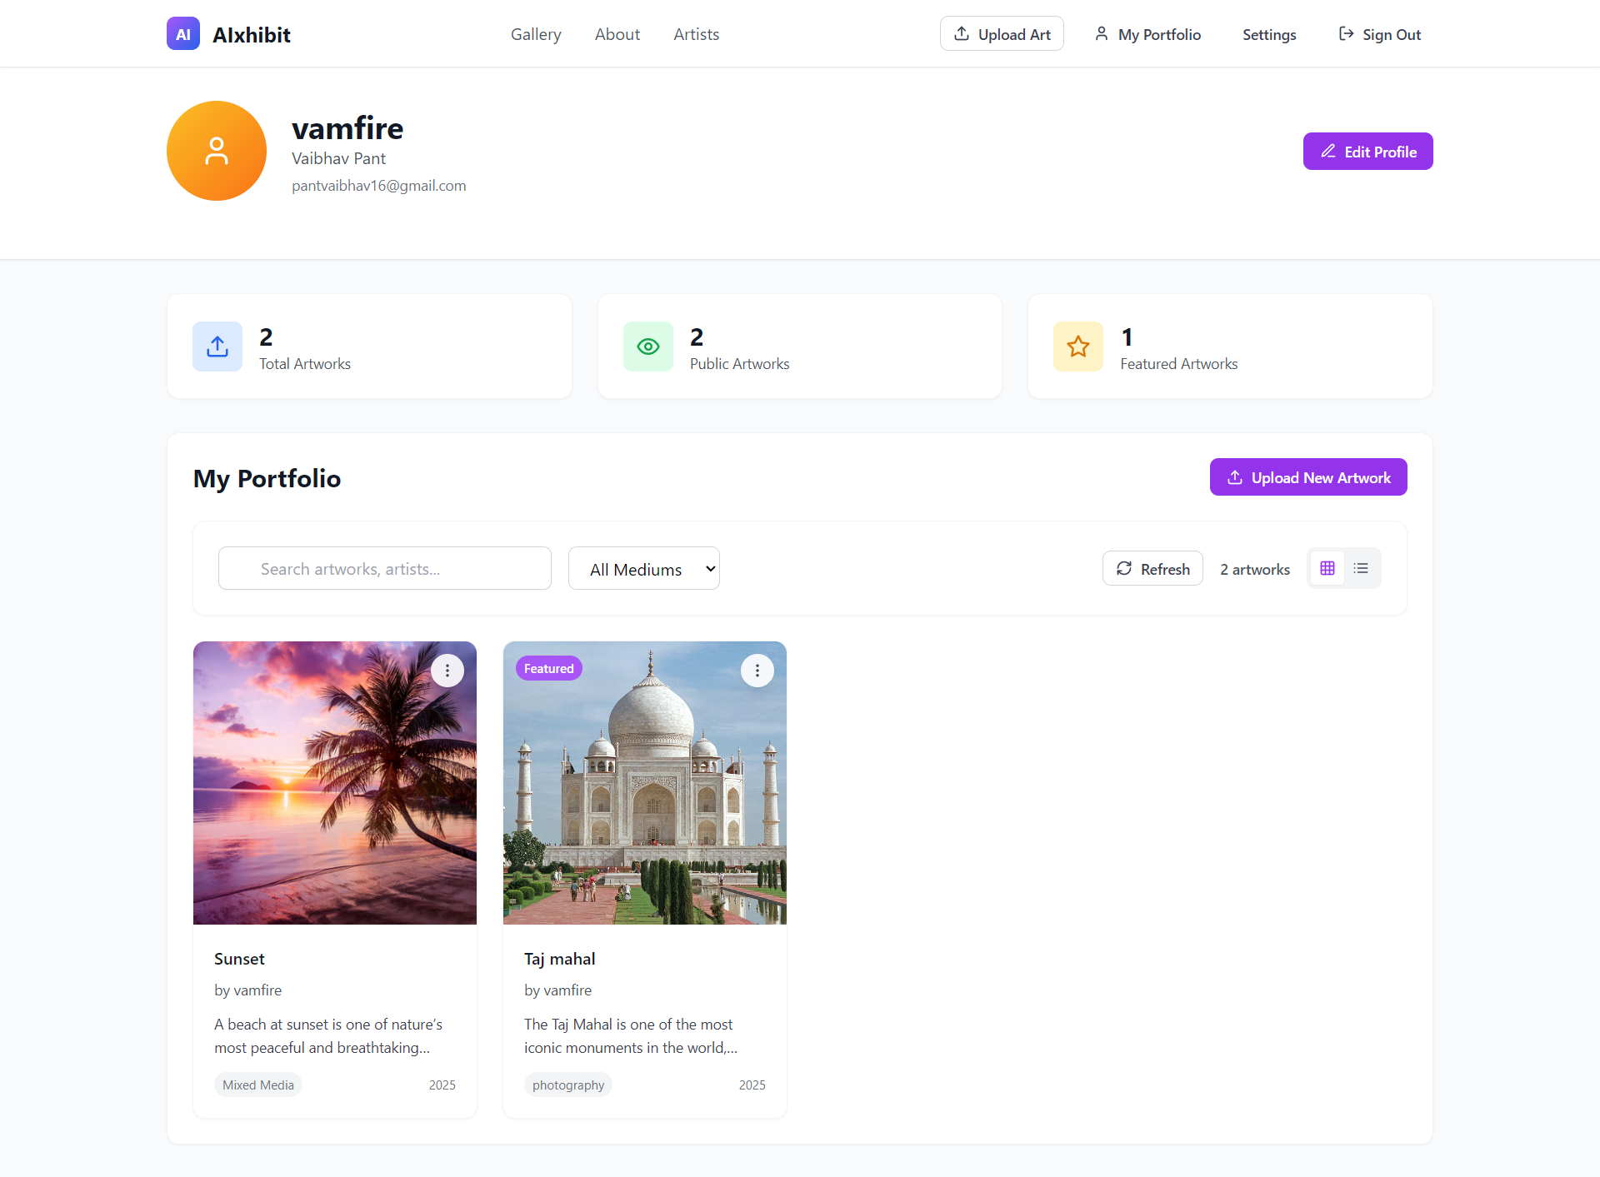Switch to list view

[x=1361, y=568]
